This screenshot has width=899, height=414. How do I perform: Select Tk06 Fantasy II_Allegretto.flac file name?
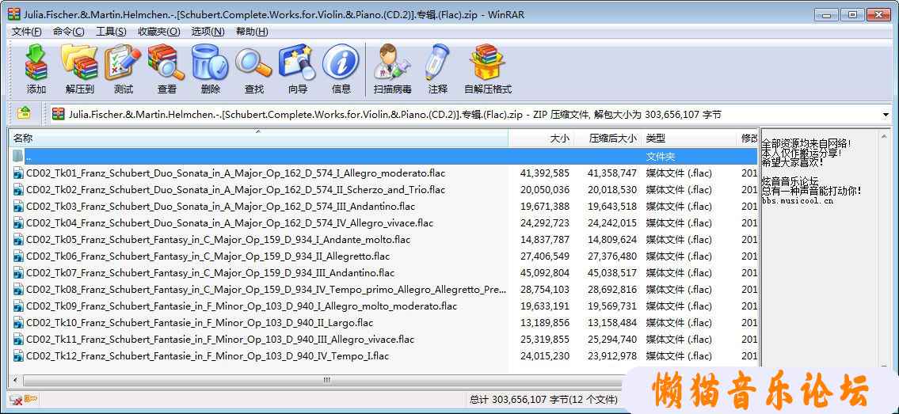(208, 256)
